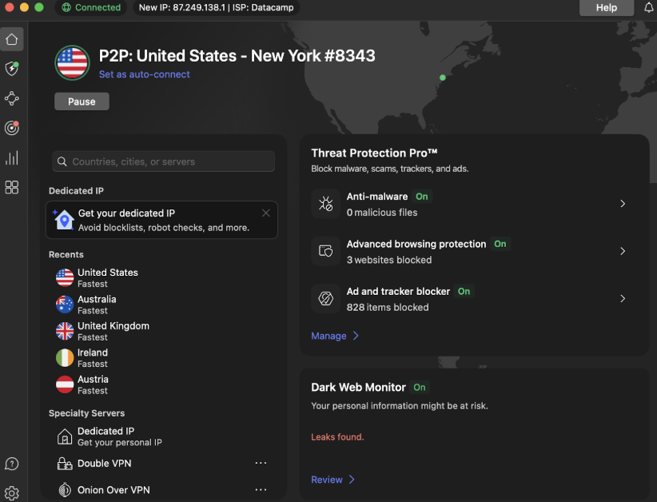Click Advanced browsing protection On badge
657x502 pixels.
pos(500,244)
